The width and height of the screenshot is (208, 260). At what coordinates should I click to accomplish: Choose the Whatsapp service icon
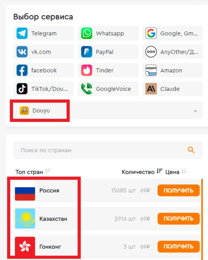click(86, 33)
